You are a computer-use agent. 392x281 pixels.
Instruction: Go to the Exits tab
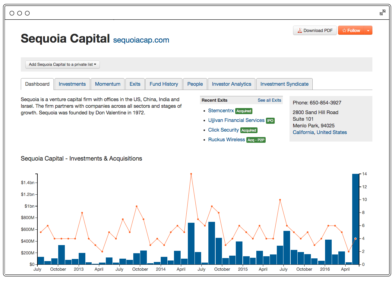pyautogui.click(x=135, y=84)
